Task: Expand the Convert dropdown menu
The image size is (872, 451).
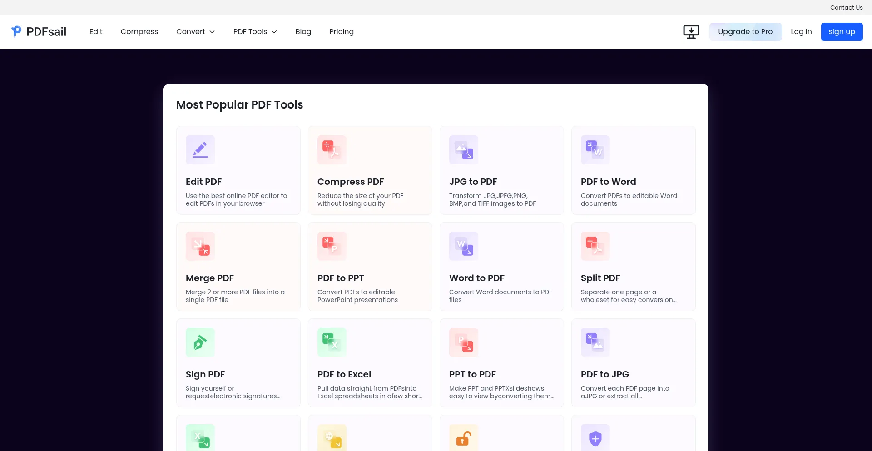Action: pyautogui.click(x=195, y=32)
